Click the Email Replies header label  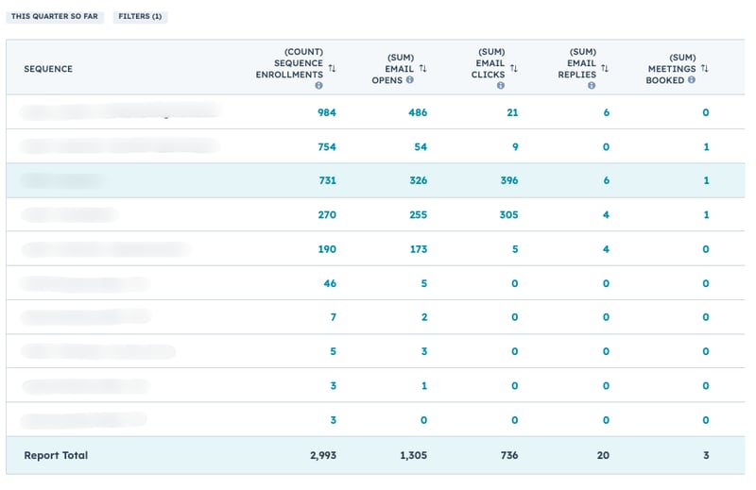coord(577,63)
